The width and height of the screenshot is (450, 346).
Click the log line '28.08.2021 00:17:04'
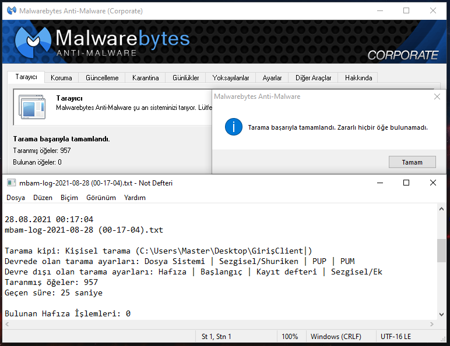point(49,219)
